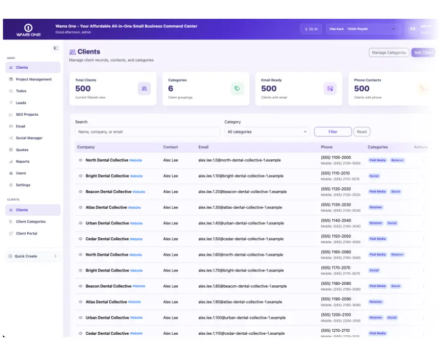Screen dimensions: 445x356
Task: Click the Manage Categories button
Action: coord(389,52)
